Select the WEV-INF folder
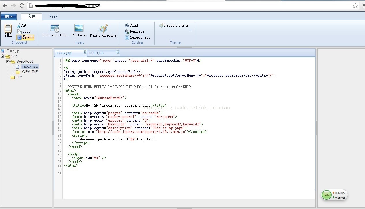This screenshot has width=365, height=209. (30, 72)
